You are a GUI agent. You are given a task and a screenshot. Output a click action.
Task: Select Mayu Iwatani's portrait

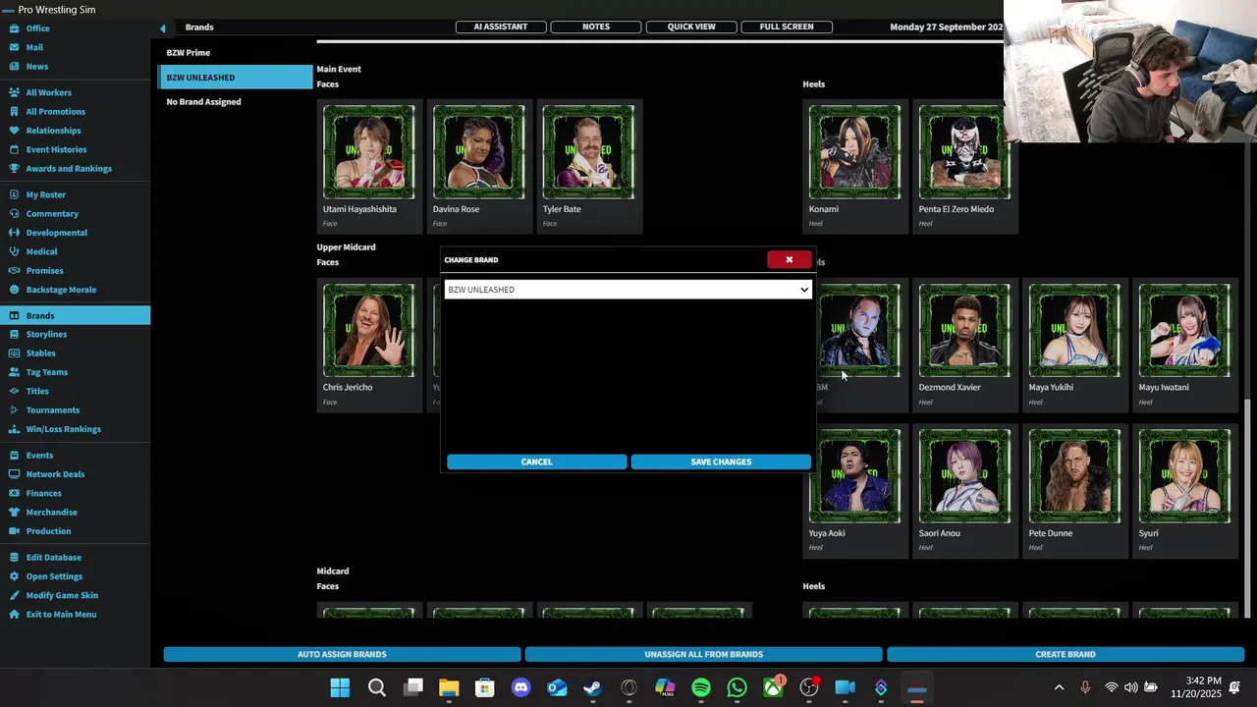pos(1184,331)
